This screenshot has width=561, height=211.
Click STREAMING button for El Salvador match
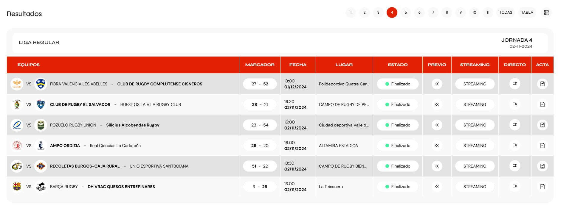(475, 104)
